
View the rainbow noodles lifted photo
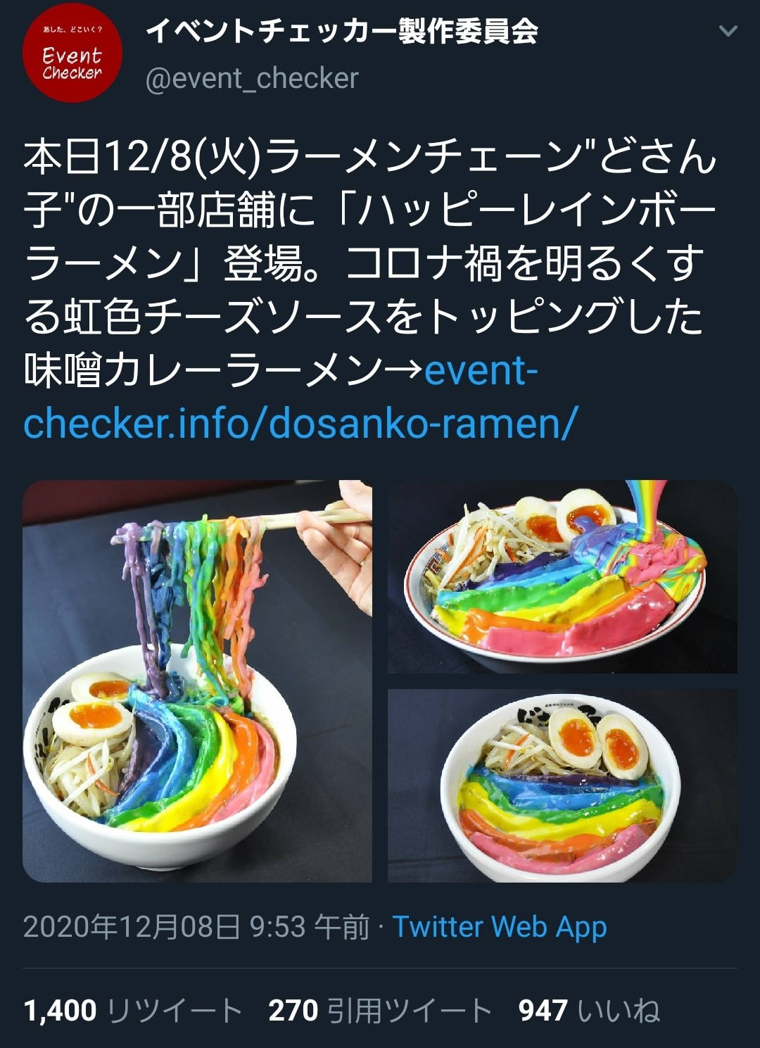coord(197,681)
